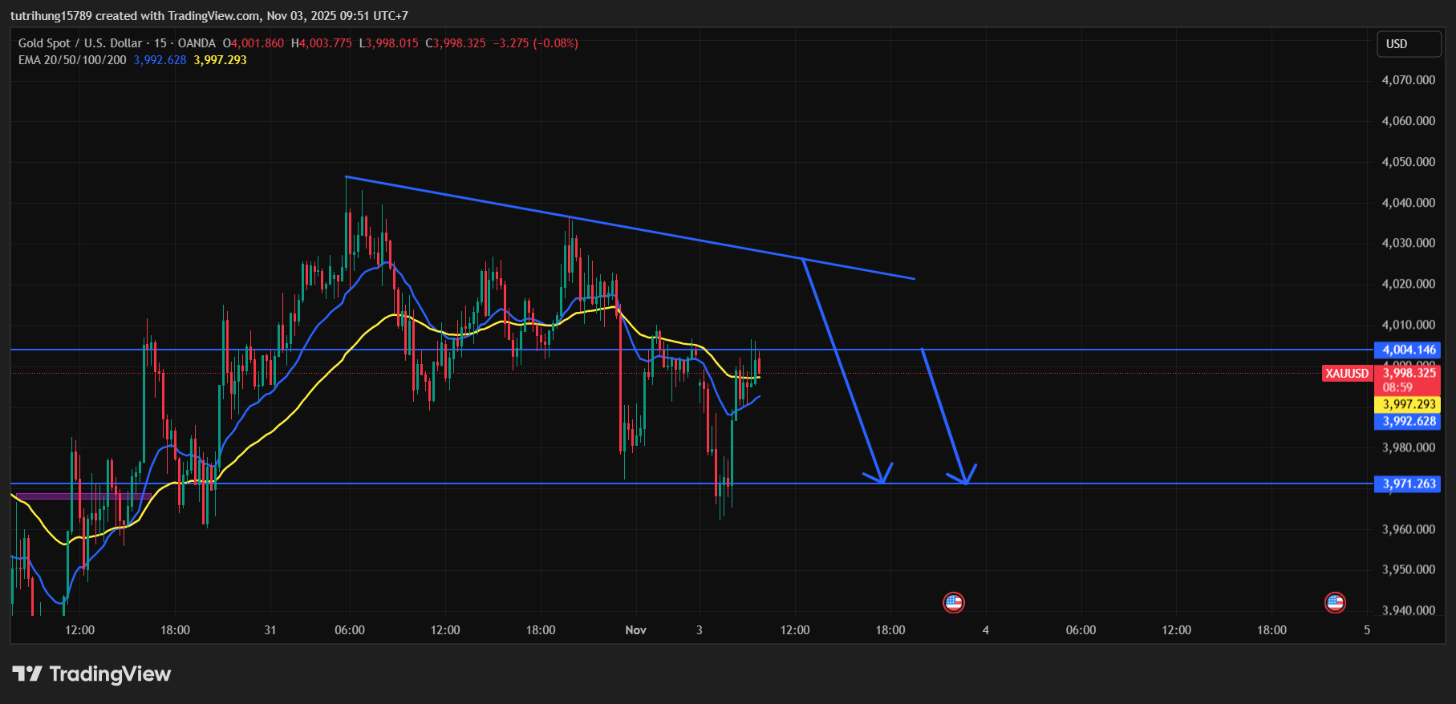The image size is (1456, 704).
Task: Select the first downward blue arrow drawing
Action: coord(842,369)
